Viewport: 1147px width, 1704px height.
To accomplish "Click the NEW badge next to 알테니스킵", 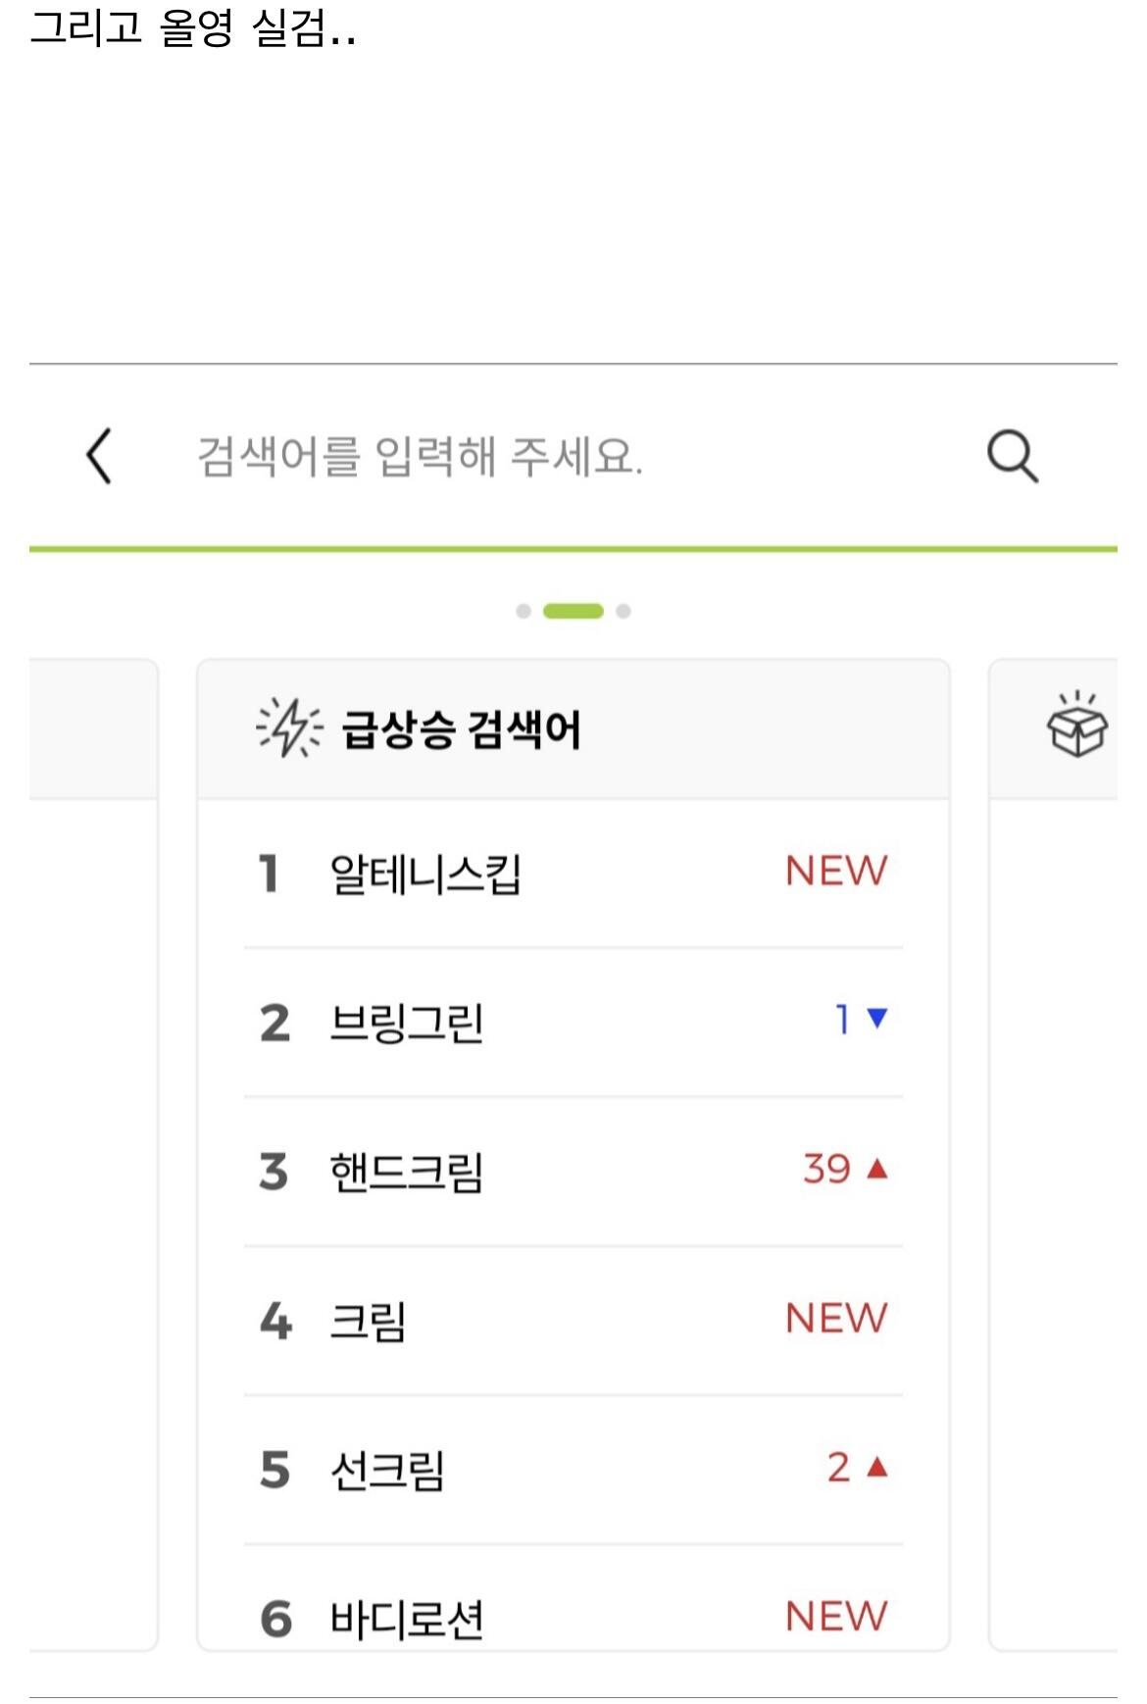I will coord(835,871).
